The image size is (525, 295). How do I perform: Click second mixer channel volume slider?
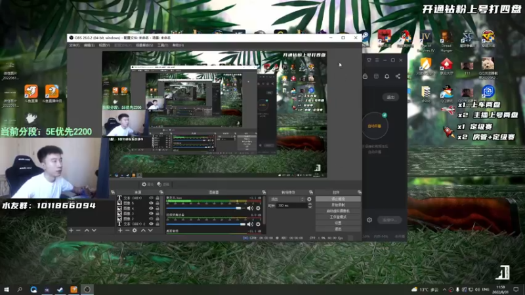pos(205,224)
